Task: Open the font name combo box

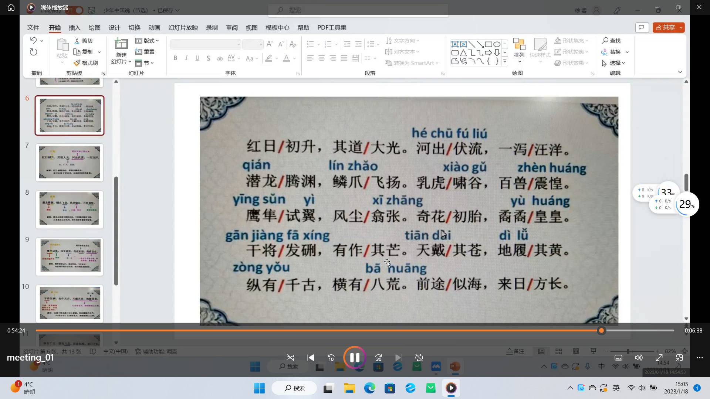Action: 206,44
